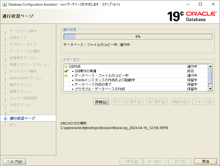Click the 詳細(D) button
220x166 pixels.
[x=101, y=102]
